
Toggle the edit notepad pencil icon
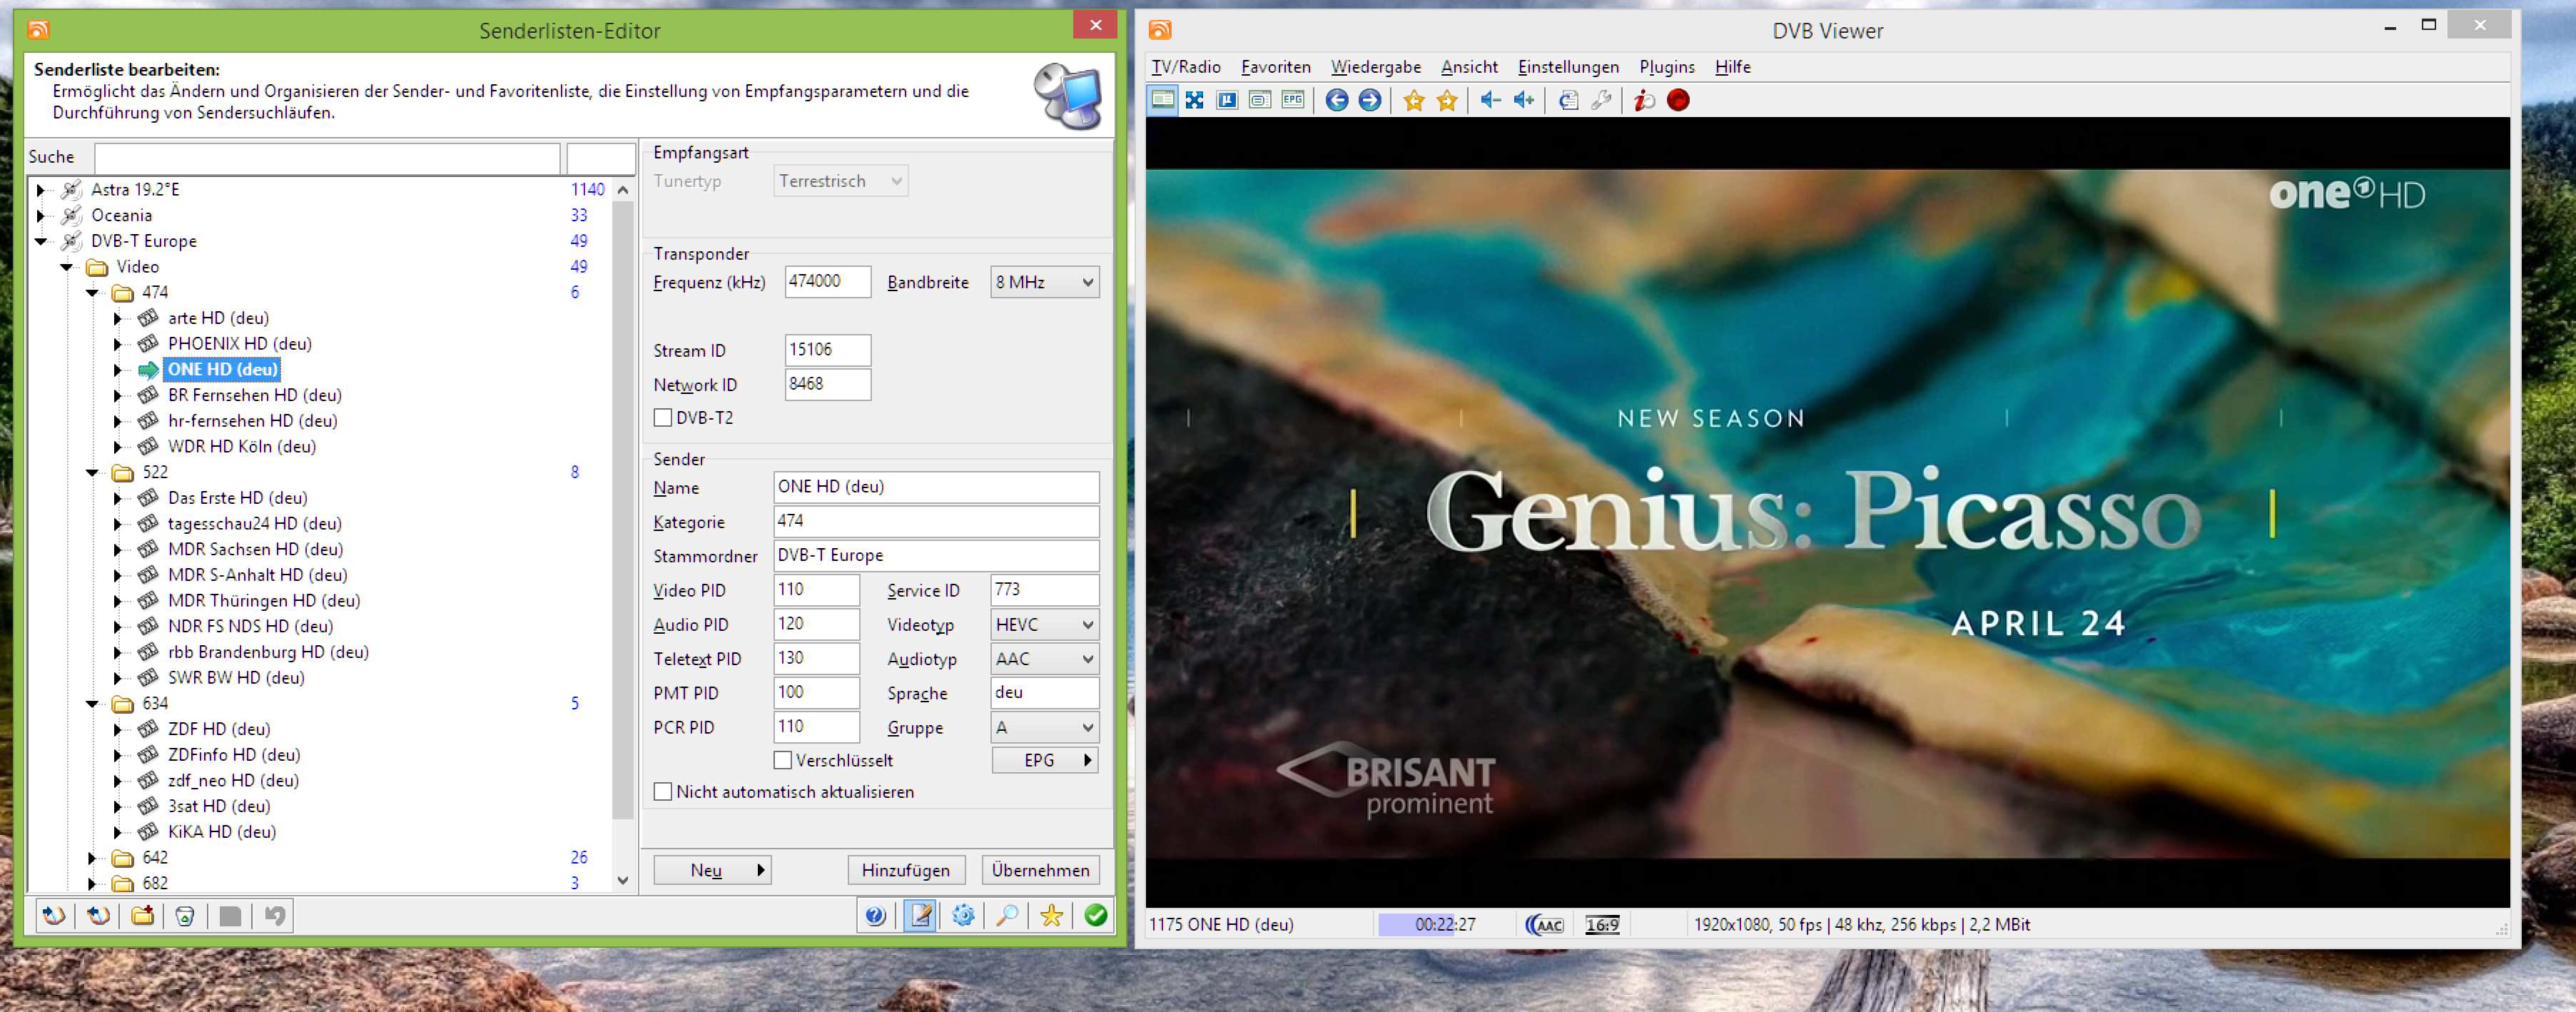[920, 916]
